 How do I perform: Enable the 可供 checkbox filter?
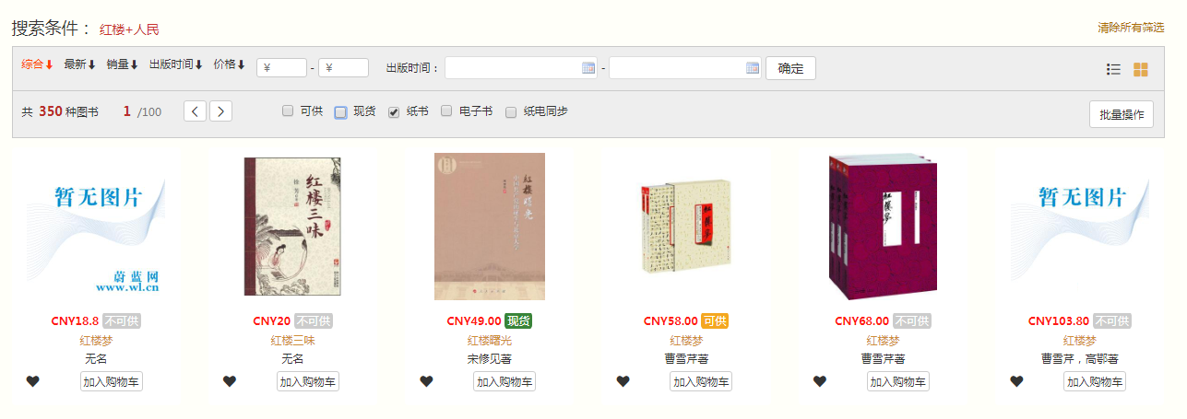[x=288, y=111]
